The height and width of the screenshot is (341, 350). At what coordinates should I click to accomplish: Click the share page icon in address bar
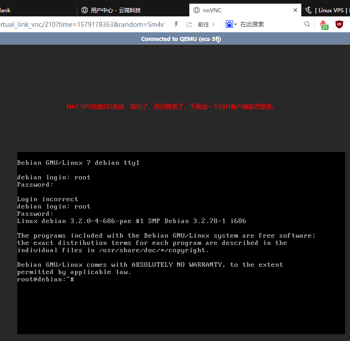click(189, 24)
